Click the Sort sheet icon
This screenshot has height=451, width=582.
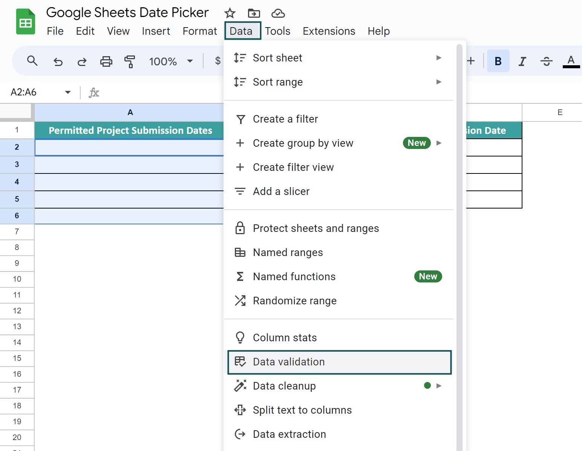(240, 58)
